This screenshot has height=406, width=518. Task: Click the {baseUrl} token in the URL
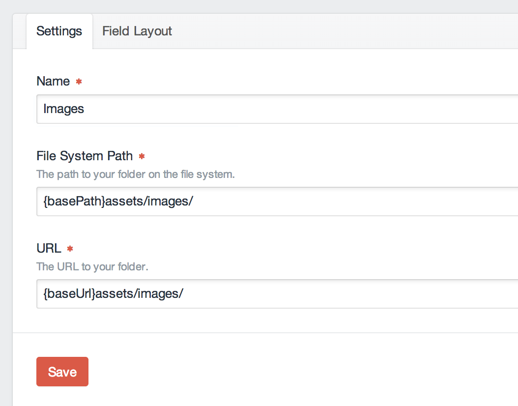coord(69,294)
